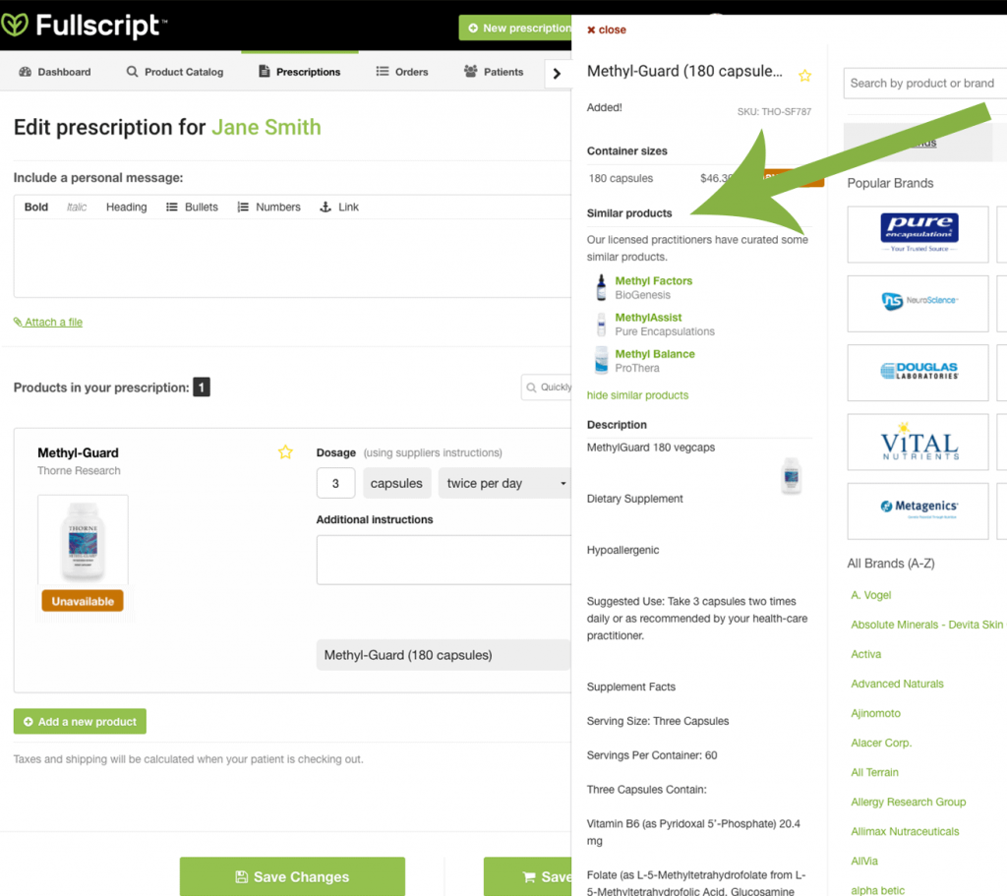Open the Advanced Naturals brand link
Image resolution: width=1007 pixels, height=896 pixels.
(897, 684)
